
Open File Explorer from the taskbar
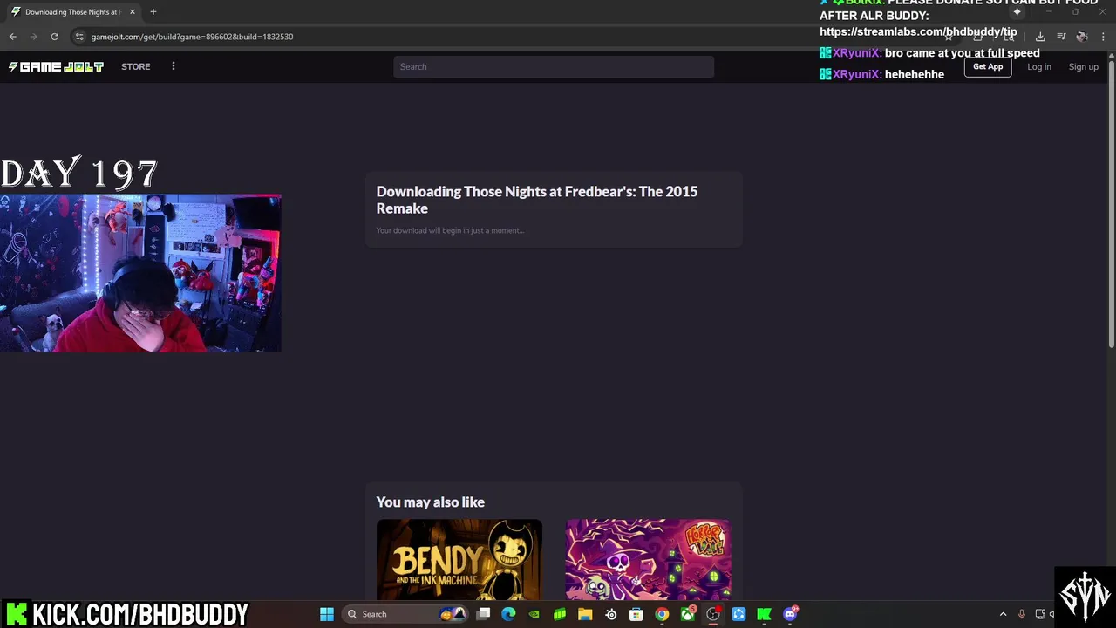click(585, 614)
